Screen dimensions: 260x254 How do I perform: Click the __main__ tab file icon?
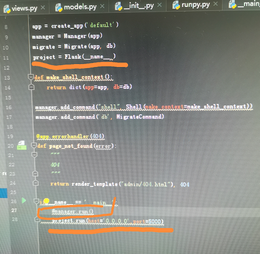pyautogui.click(x=232, y=4)
